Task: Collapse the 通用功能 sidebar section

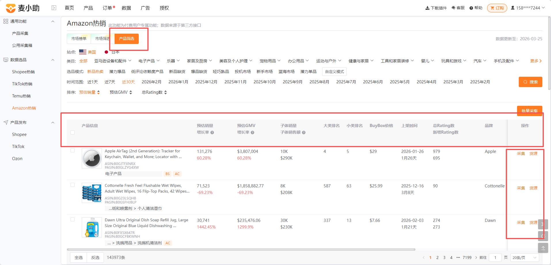Action: pos(53,21)
